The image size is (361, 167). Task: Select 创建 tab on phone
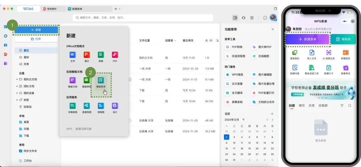click(292, 106)
